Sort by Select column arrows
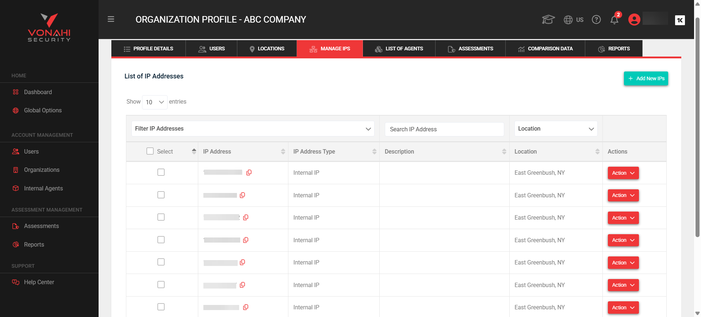Screen dimensions: 701x317 click(194, 151)
